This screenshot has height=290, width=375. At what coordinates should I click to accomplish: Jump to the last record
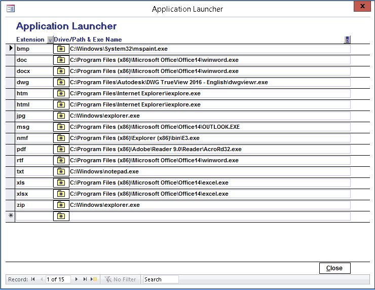coord(85,279)
